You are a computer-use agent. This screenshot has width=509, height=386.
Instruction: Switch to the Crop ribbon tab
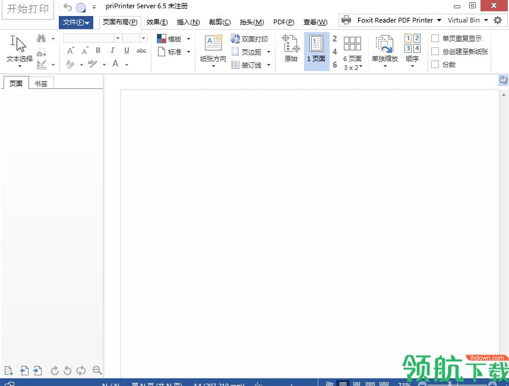(x=220, y=22)
